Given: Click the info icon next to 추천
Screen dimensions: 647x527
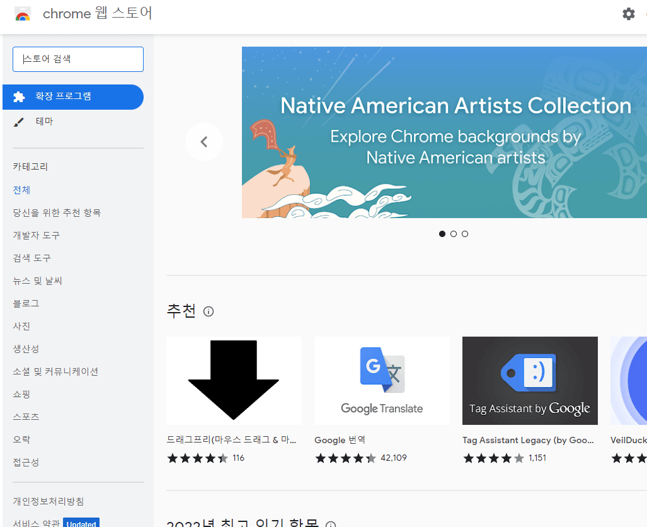Looking at the screenshot, I should click(209, 311).
